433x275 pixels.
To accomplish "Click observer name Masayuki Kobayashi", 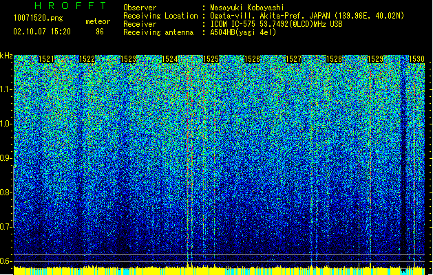I will [x=247, y=8].
